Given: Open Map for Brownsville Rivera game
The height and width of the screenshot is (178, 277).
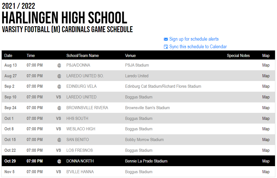Looking at the screenshot, I should coord(266,108).
